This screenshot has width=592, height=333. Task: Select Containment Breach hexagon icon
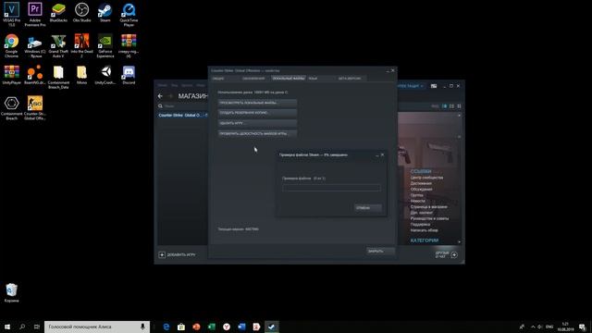point(11,108)
